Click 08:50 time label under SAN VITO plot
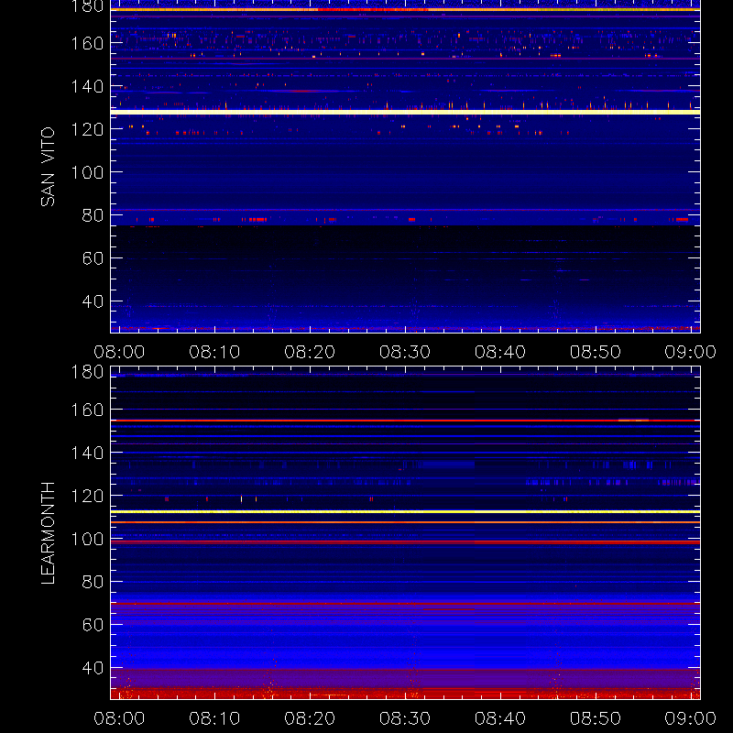 595,352
